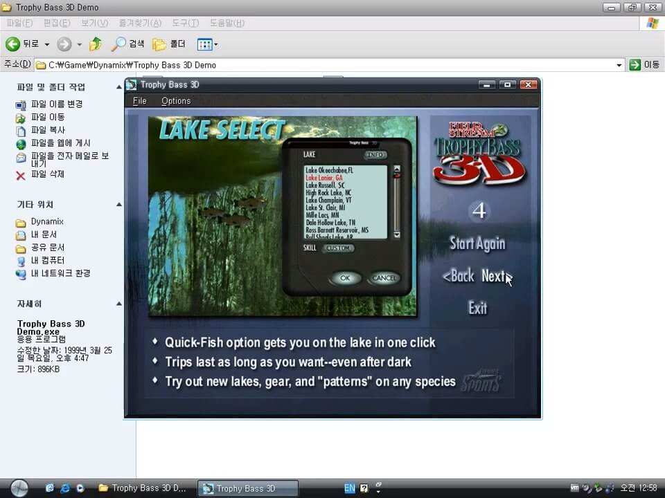Open 내 컴퓨터 in the sidebar

pyautogui.click(x=40, y=261)
